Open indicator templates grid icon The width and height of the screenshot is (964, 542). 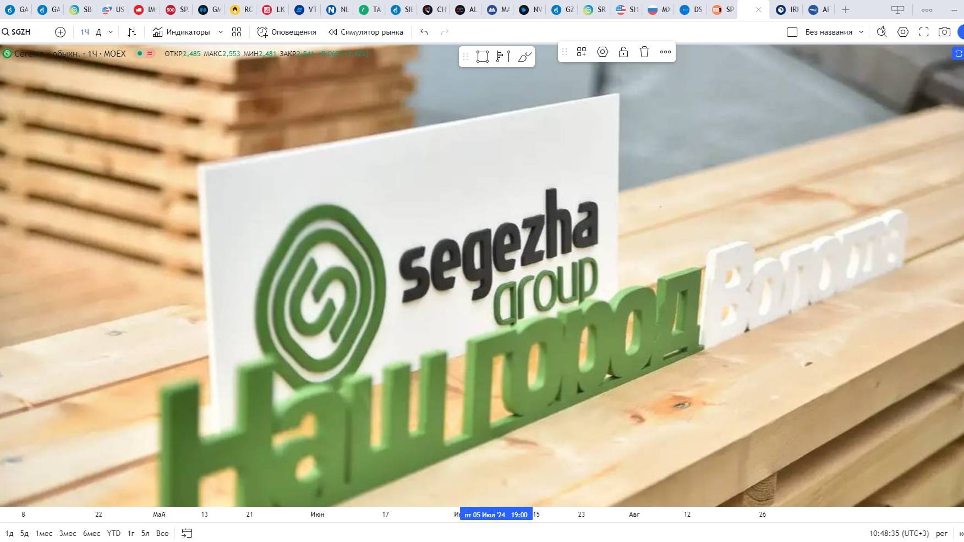237,32
